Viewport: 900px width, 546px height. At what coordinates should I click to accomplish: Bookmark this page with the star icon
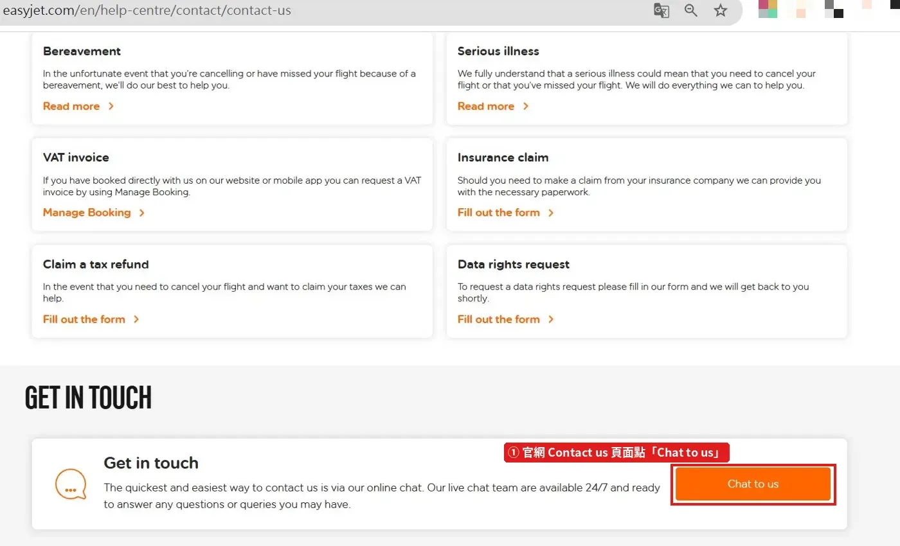click(x=721, y=10)
